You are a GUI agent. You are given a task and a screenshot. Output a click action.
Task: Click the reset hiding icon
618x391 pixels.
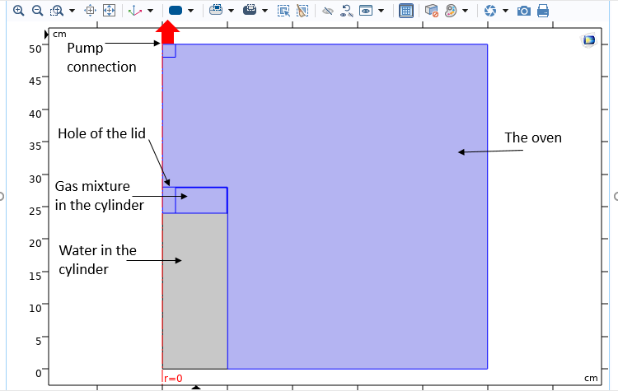[346, 11]
